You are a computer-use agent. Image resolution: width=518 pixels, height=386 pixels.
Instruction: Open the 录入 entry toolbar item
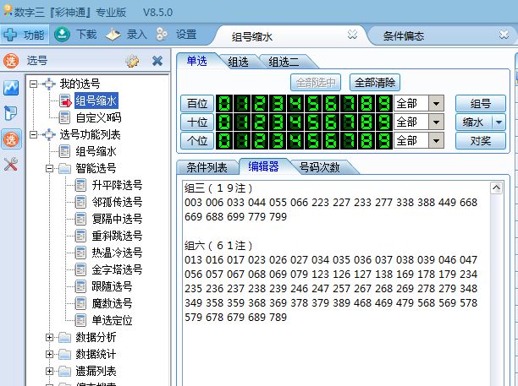(x=126, y=35)
